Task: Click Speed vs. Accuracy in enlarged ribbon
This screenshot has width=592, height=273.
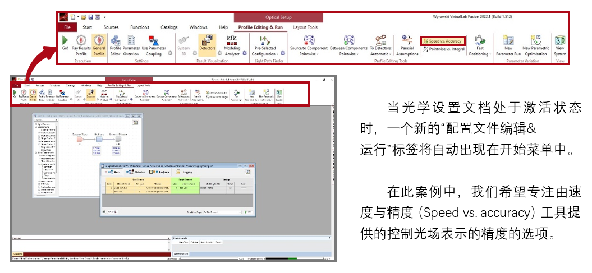Action: pos(443,41)
